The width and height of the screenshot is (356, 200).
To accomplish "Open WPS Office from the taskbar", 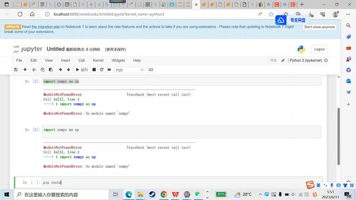I will [x=175, y=194].
